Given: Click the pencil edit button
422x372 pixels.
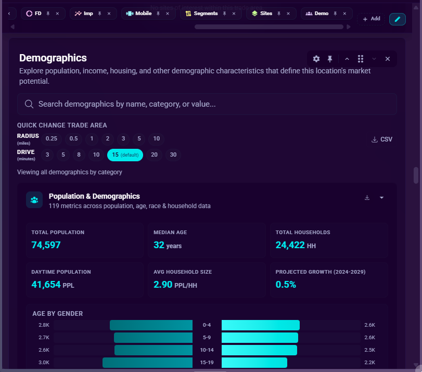Looking at the screenshot, I should click(x=397, y=19).
